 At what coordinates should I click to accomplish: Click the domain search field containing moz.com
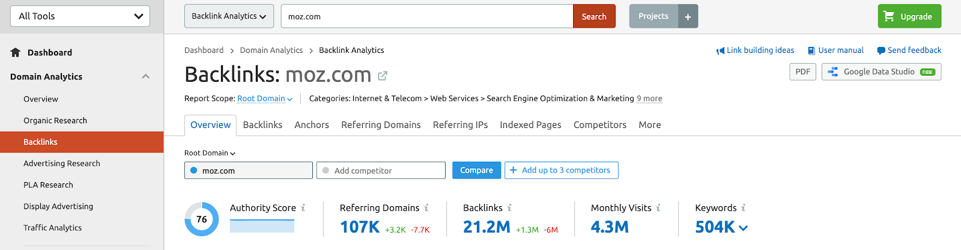[x=427, y=17]
